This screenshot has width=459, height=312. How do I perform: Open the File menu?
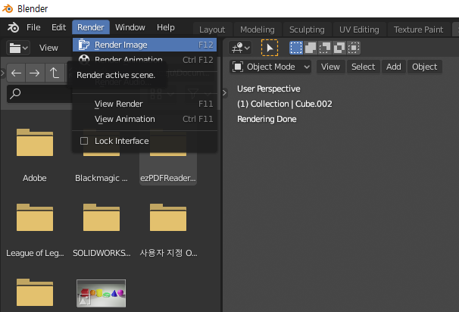pyautogui.click(x=33, y=27)
